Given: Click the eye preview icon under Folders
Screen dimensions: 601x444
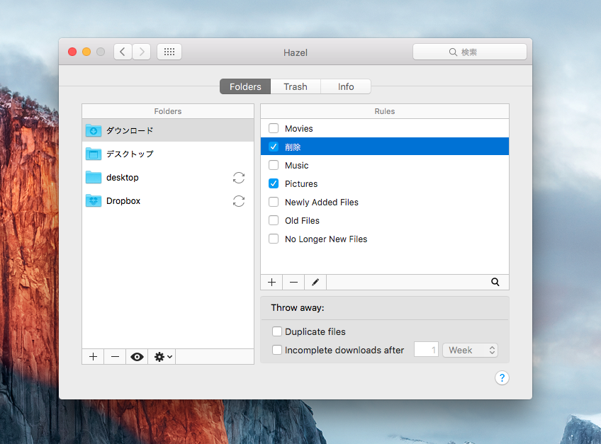Looking at the screenshot, I should tap(137, 357).
